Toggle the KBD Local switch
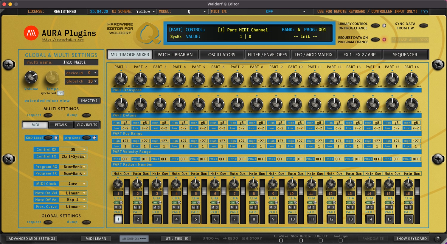447x244 pixels. tap(48, 138)
